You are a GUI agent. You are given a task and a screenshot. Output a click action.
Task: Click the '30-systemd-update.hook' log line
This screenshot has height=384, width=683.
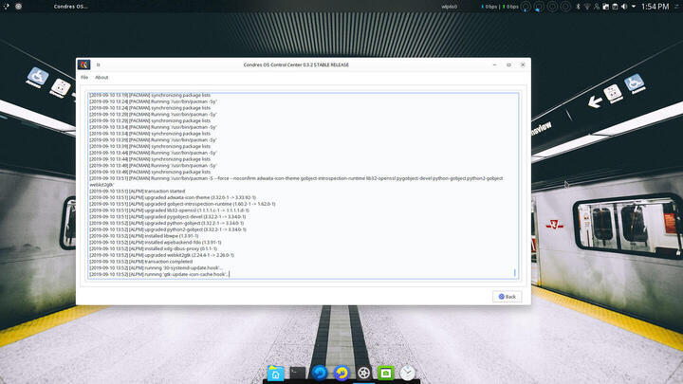pyautogui.click(x=156, y=268)
